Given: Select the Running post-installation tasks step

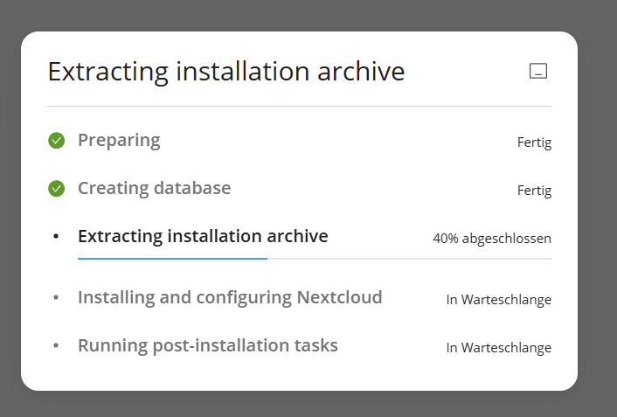Looking at the screenshot, I should tap(208, 346).
